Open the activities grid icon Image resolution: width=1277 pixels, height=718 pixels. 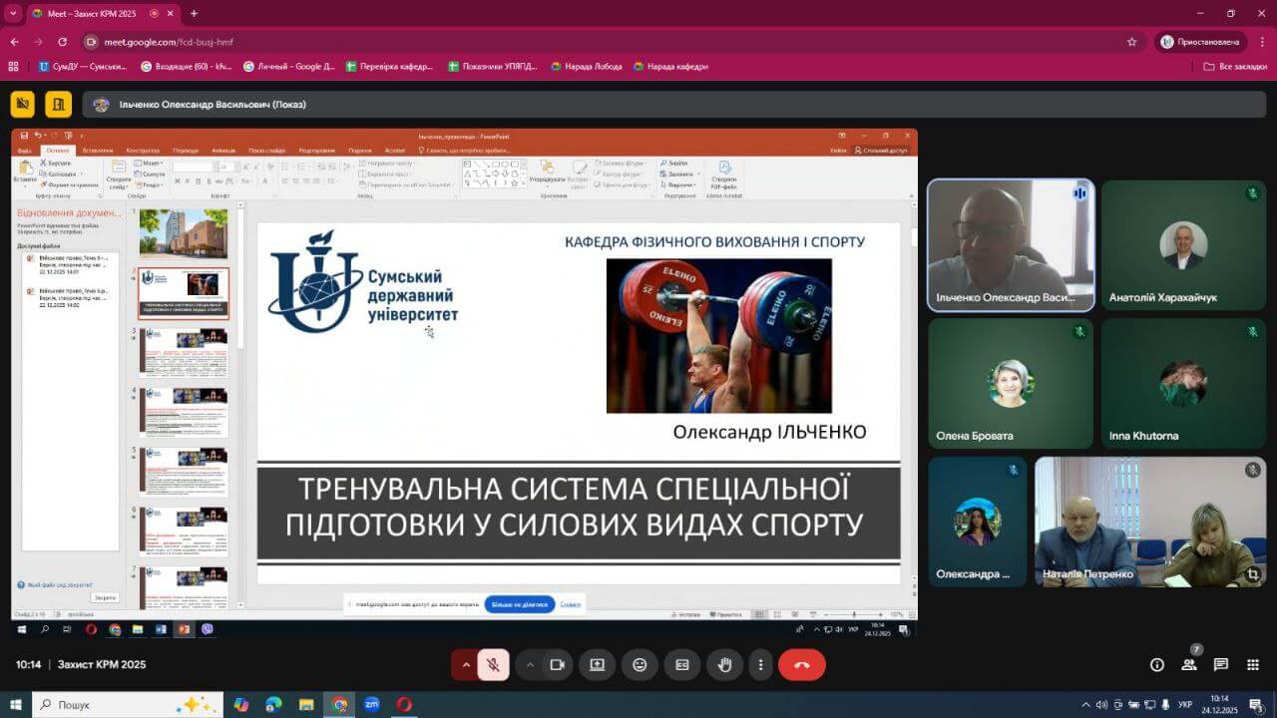click(1252, 665)
